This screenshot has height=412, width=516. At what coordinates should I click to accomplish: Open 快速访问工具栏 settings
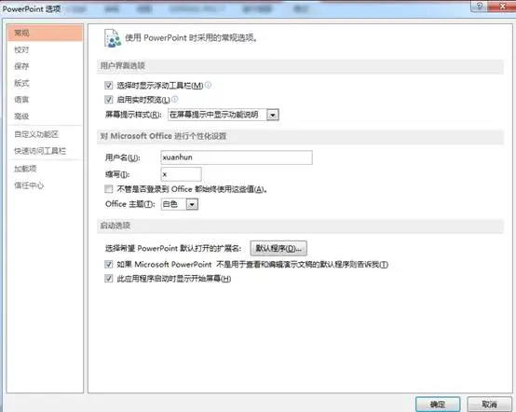click(40, 151)
